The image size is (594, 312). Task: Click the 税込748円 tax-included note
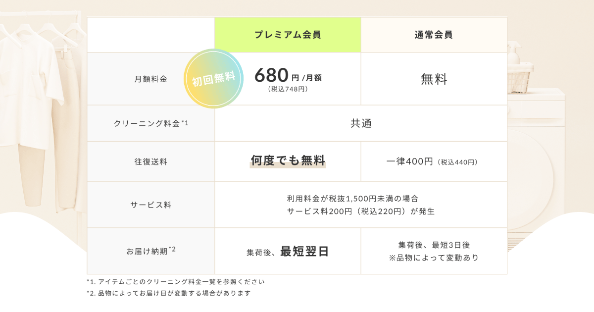288,89
